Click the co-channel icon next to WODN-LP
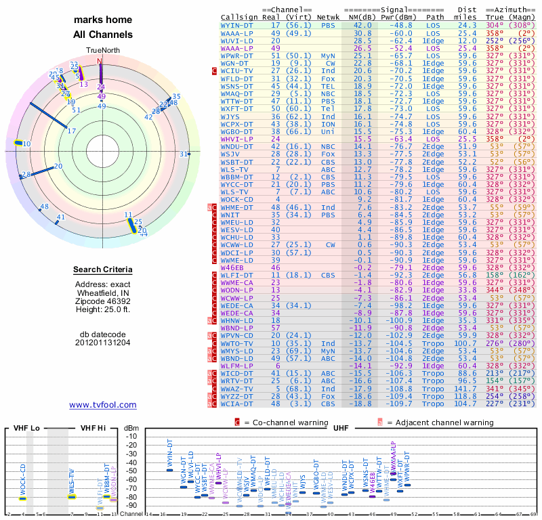This screenshot has height=520, width=542. 214,290
